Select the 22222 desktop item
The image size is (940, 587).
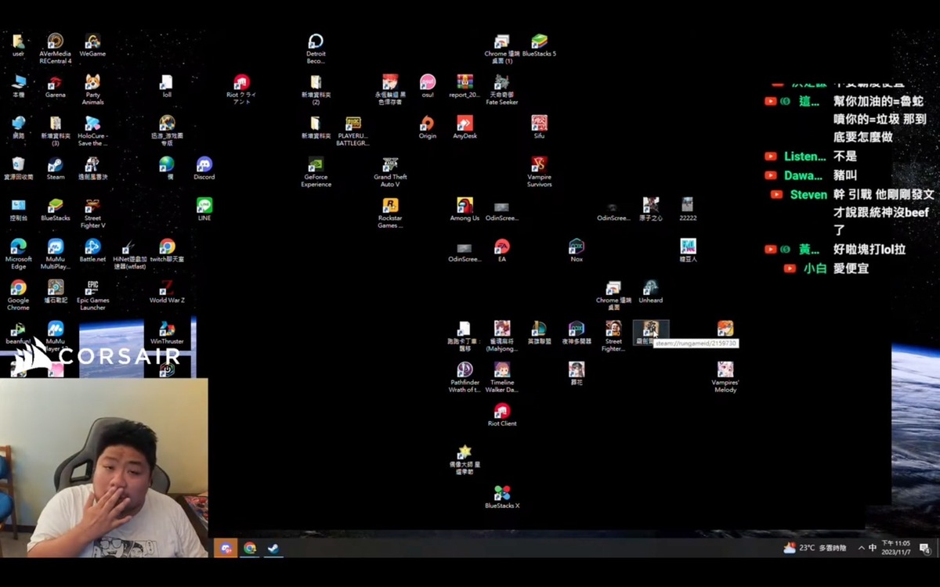click(x=688, y=209)
